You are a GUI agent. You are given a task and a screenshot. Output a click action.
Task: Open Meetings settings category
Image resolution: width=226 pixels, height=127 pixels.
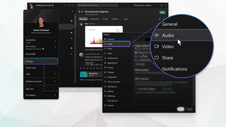[x=116, y=96]
